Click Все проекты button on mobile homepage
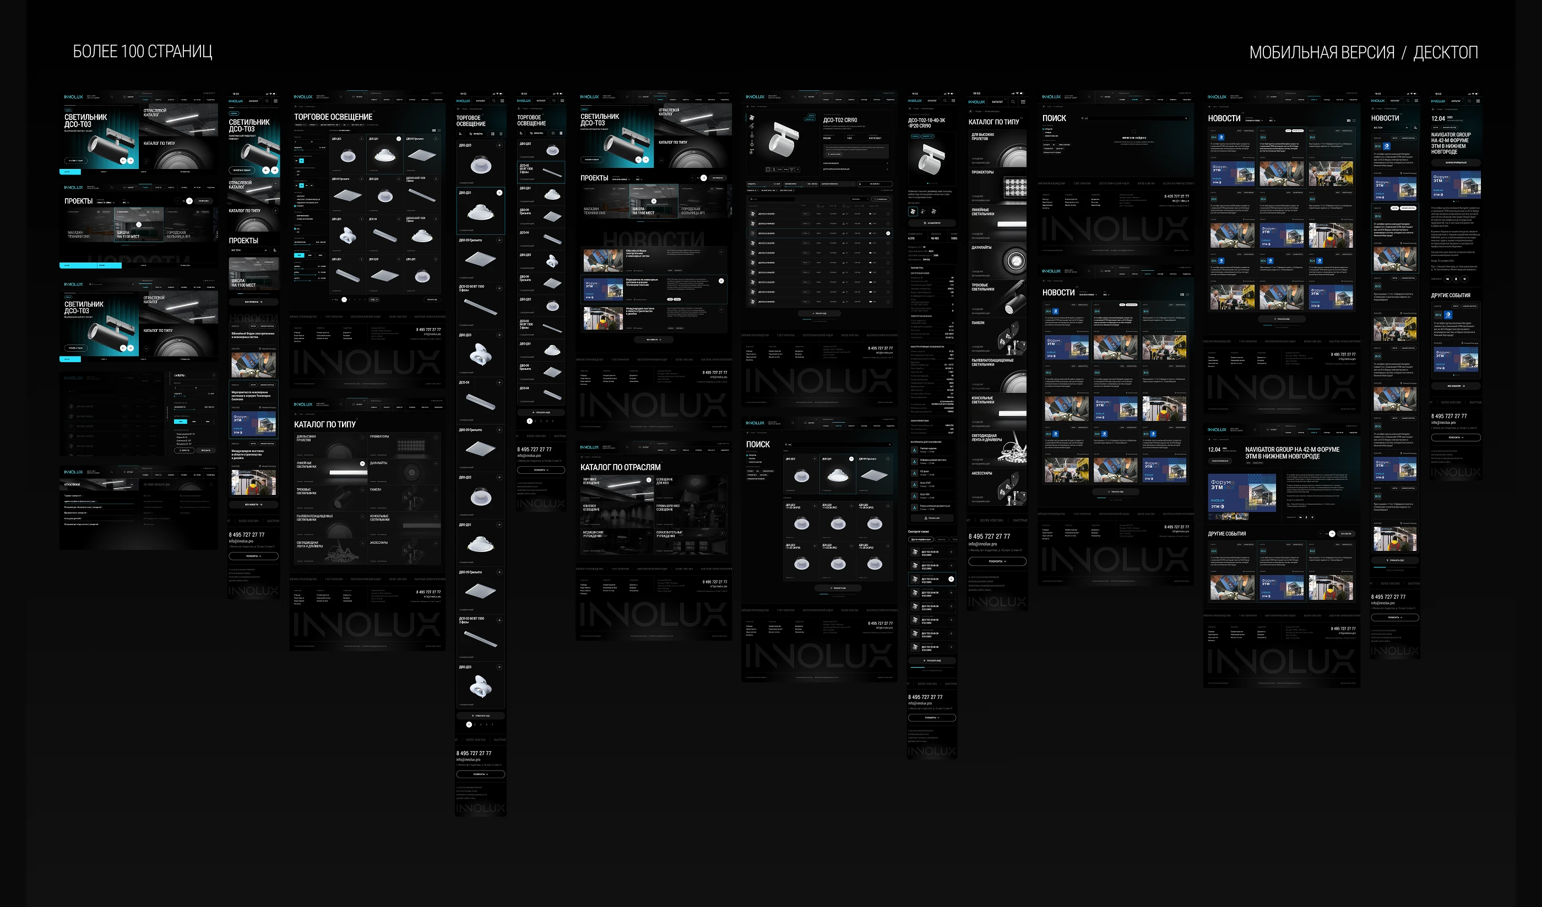 [x=253, y=302]
